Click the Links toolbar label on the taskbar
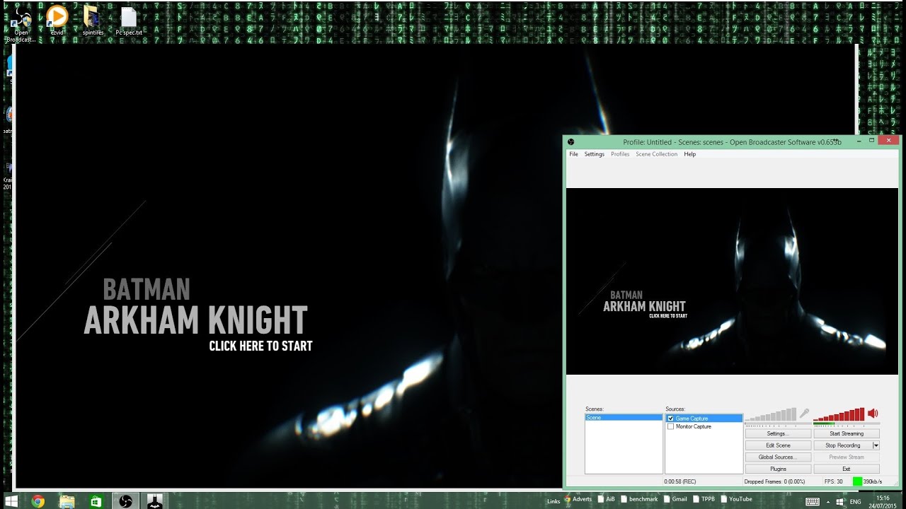This screenshot has height=509, width=906. [554, 501]
